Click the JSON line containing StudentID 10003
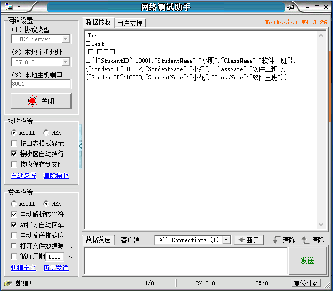Viewport: 333px width, 291px height. coord(186,77)
